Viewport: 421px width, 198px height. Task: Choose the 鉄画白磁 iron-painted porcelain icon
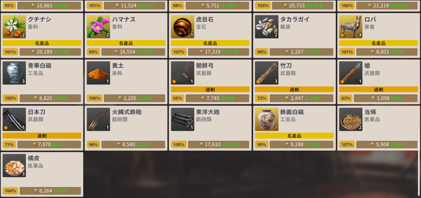266,120
